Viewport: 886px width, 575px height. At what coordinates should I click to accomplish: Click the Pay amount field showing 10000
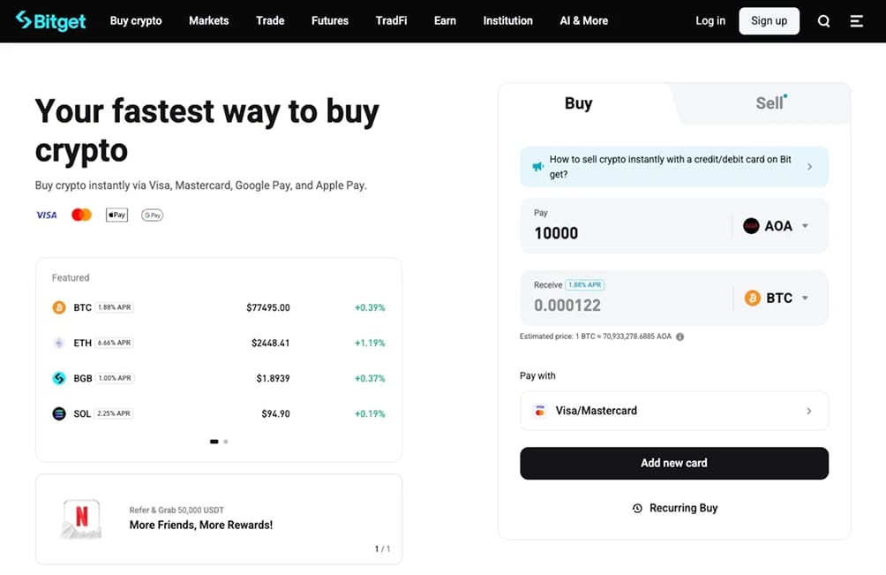point(626,233)
